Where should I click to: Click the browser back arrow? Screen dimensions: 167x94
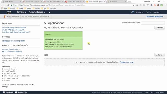tap(2, 5)
